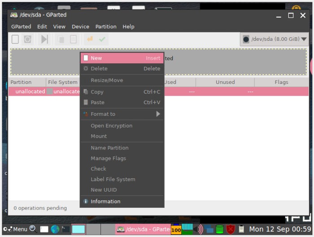Click the Unused column header

point(225,82)
